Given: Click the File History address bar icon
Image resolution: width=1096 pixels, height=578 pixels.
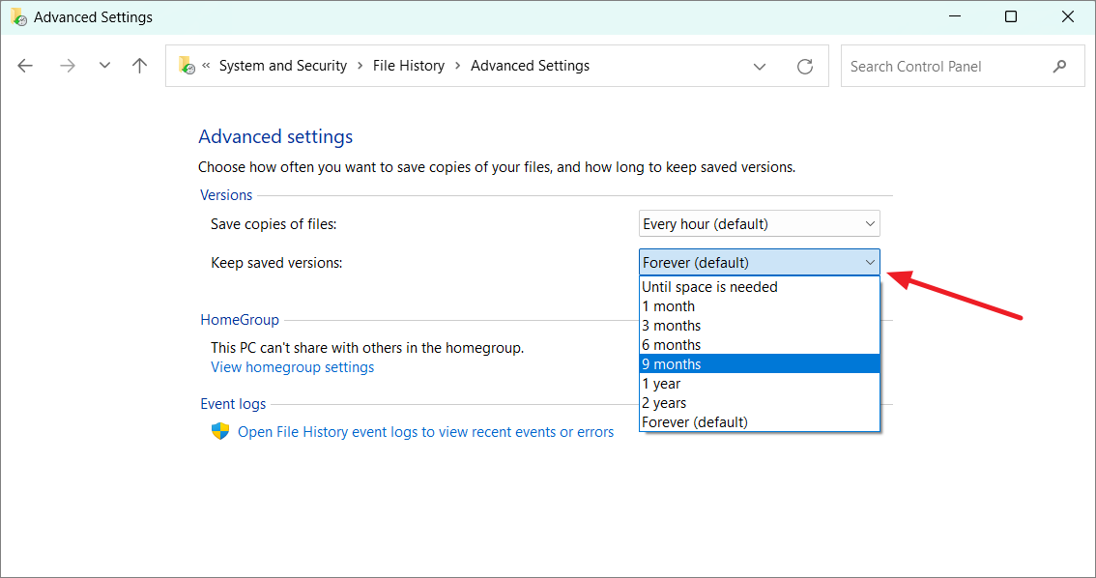Looking at the screenshot, I should pyautogui.click(x=187, y=66).
